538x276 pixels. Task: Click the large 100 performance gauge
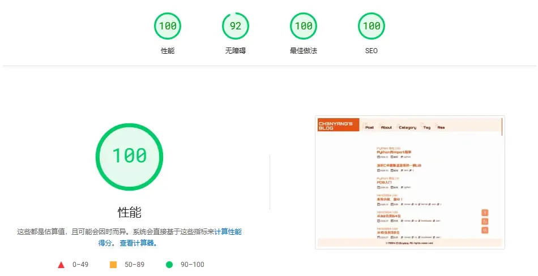point(129,157)
